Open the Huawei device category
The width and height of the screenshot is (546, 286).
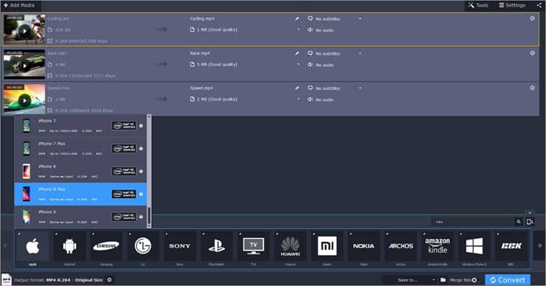coord(290,246)
